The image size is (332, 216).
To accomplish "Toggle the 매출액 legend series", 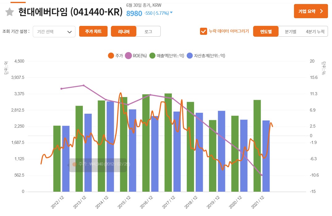I will coord(167,56).
